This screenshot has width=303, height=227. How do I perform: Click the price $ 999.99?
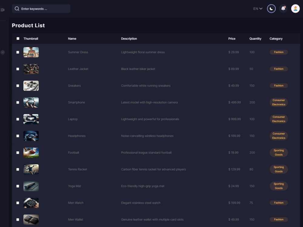(235, 119)
